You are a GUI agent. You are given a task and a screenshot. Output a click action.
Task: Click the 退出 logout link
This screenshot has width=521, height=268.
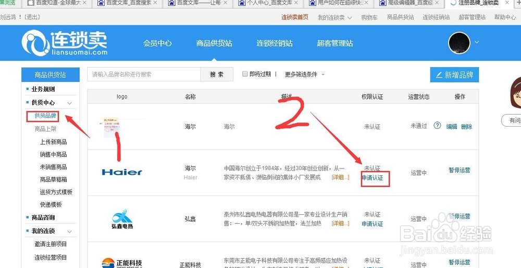click(x=32, y=17)
